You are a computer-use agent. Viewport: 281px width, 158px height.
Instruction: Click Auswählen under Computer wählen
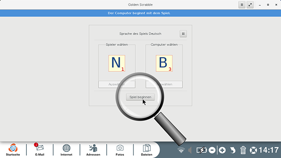pyautogui.click(x=164, y=84)
